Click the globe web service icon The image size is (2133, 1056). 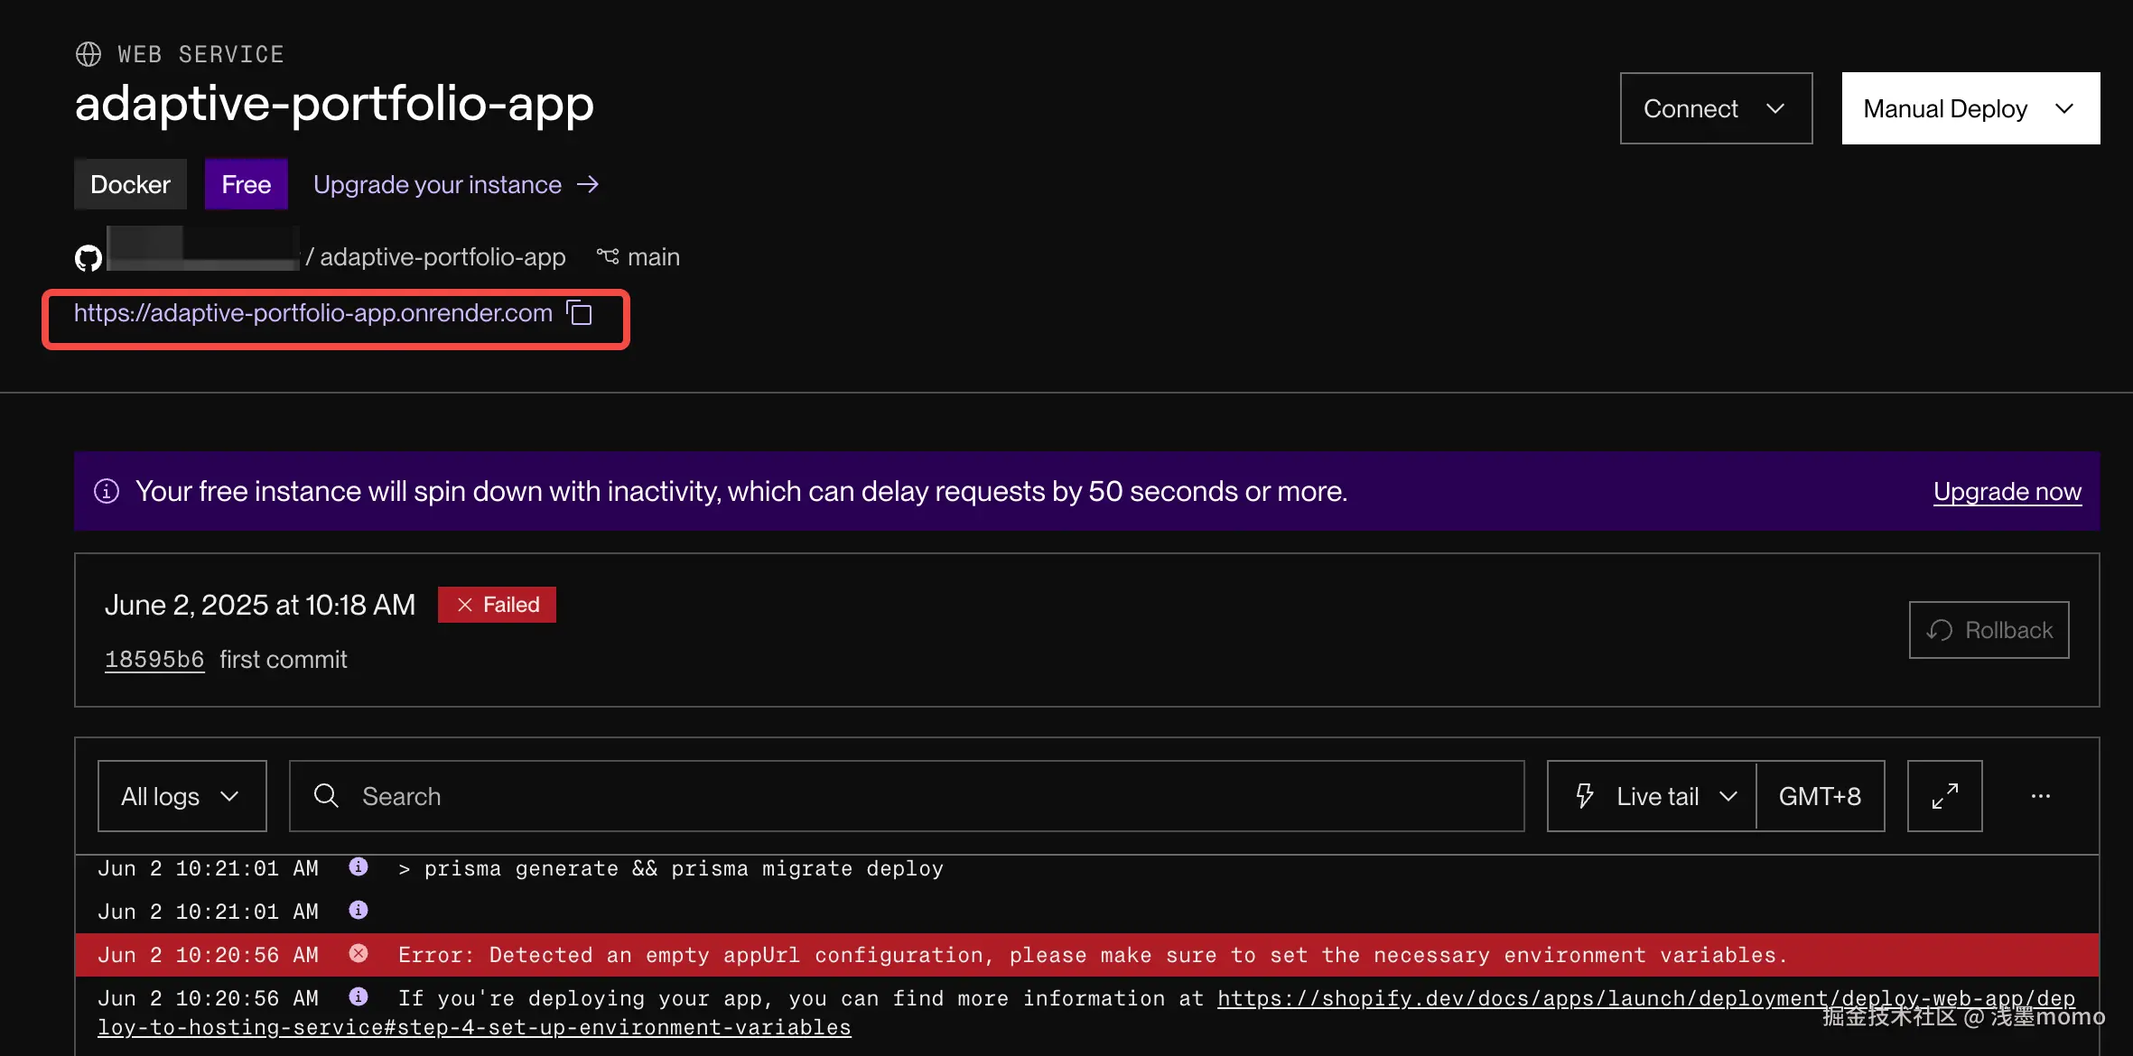coord(88,54)
